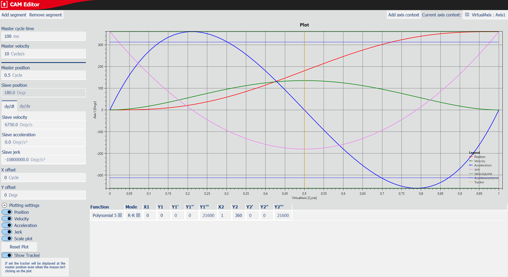Click the list icon next to R-R mode
508x277 pixels.
(x=138, y=215)
